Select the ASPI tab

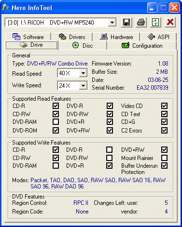tap(158, 37)
